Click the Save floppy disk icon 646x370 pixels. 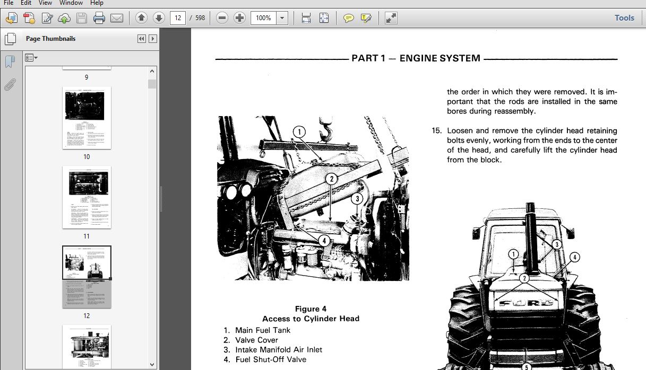82,18
